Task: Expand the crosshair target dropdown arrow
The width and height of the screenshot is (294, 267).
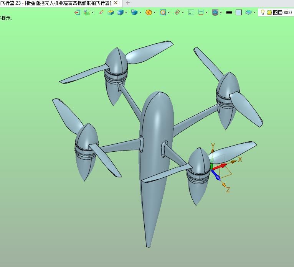Action: pos(183,13)
